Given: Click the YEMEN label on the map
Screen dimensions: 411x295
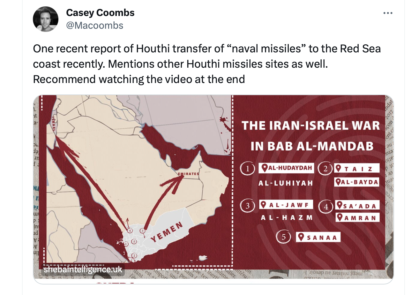Looking at the screenshot, I should [x=167, y=232].
